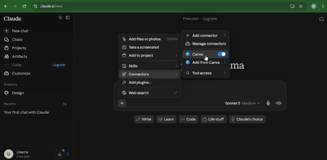The image size is (327, 160).
Task: Click the Recents filter icon
Action: [x=65, y=104]
